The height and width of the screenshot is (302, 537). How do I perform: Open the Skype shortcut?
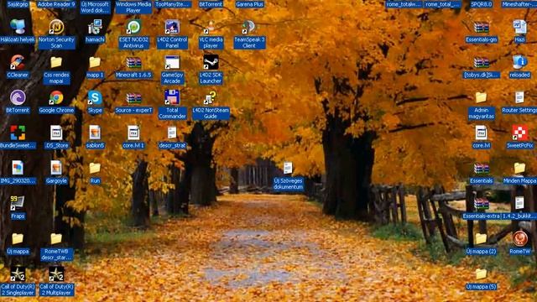95,98
